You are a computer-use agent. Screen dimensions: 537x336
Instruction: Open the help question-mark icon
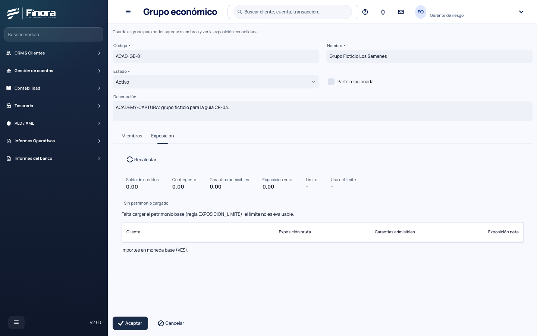365,12
